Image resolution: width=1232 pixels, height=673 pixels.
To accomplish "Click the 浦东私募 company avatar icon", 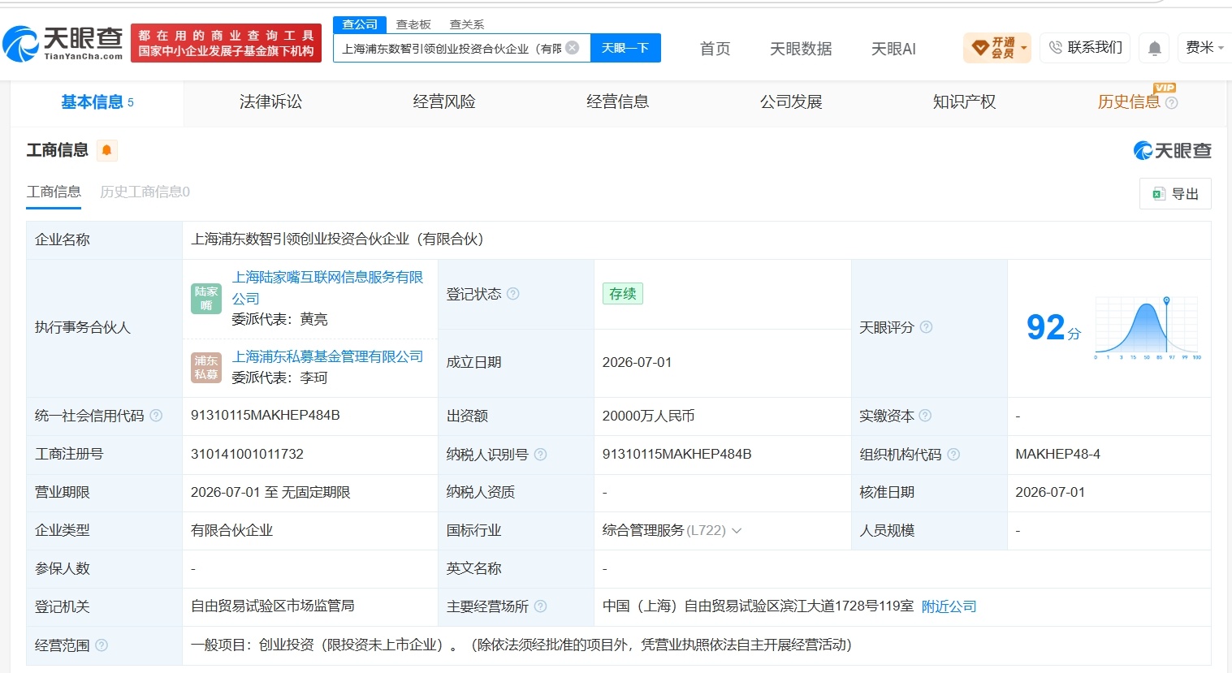I will pos(206,367).
